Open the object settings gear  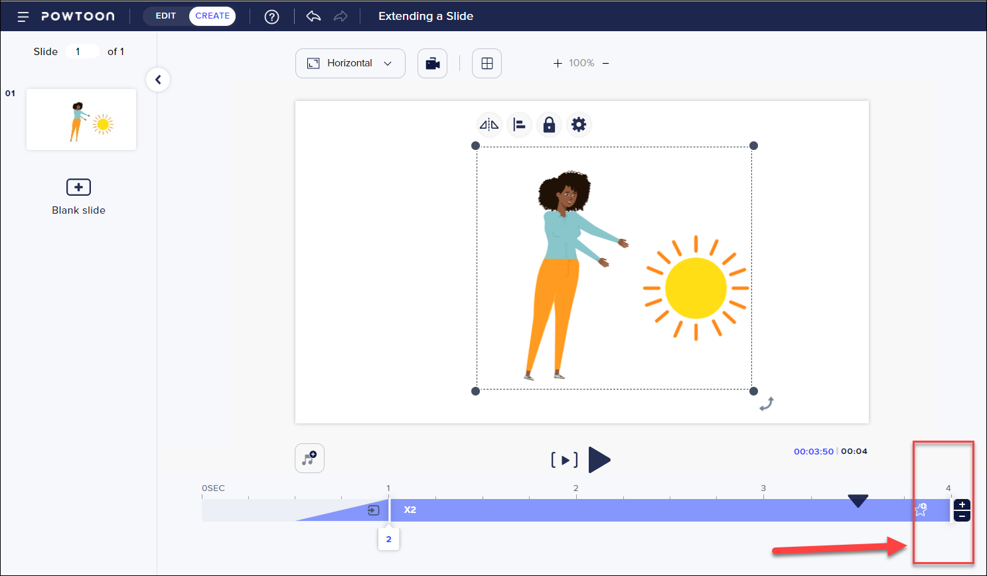click(x=579, y=125)
